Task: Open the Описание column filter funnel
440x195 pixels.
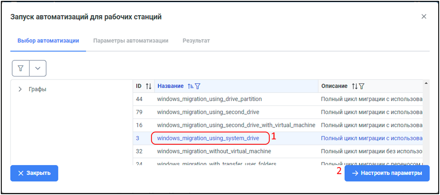Action: pyautogui.click(x=361, y=86)
